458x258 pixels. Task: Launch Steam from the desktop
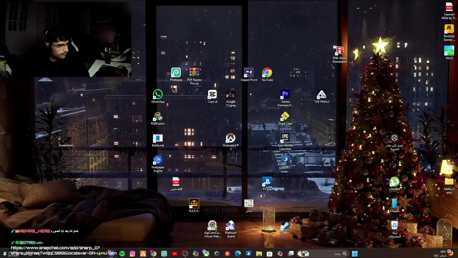pos(285,228)
